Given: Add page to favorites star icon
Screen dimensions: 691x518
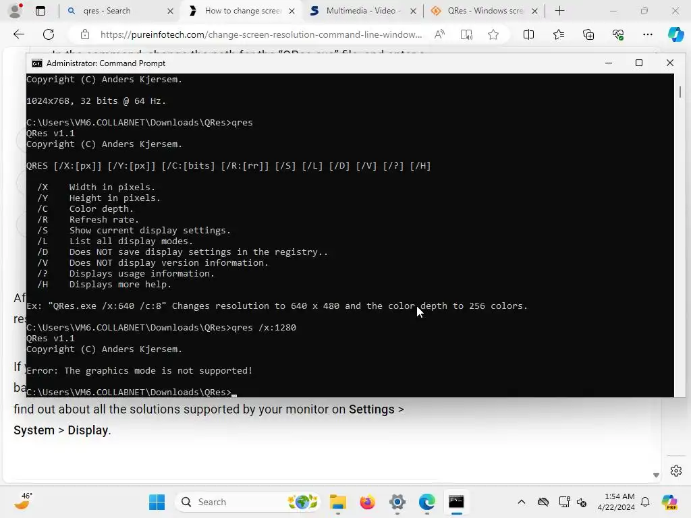Looking at the screenshot, I should click(493, 34).
